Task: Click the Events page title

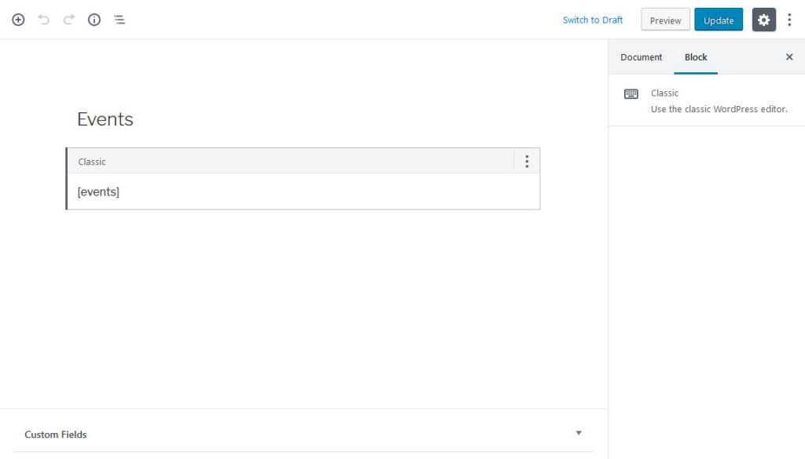Action: point(105,119)
